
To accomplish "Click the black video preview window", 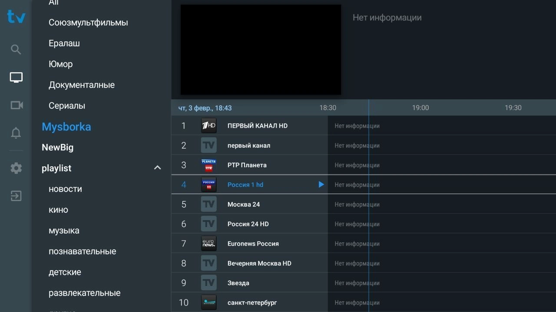I will click(261, 49).
